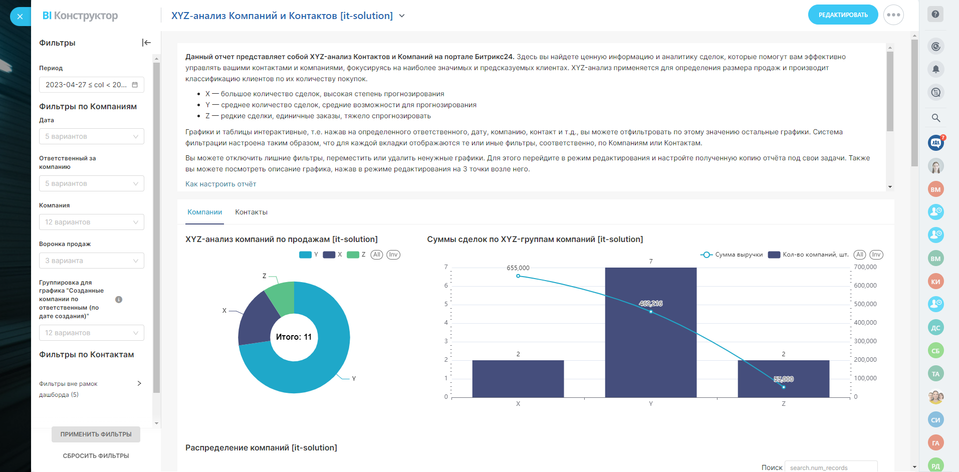Click 'Распределение компаний [it-solution]' heading

coord(261,447)
